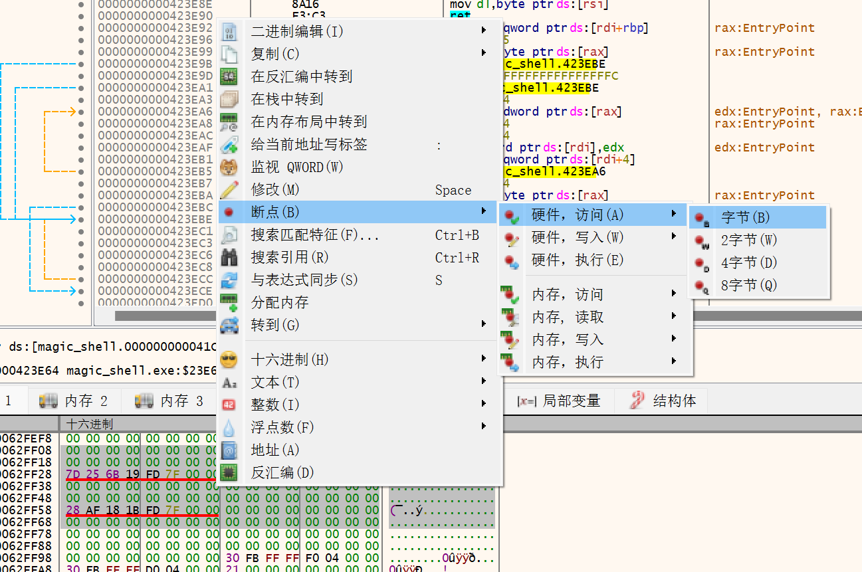
Task: Click the address icon beside 地址(A)
Action: pos(229,450)
